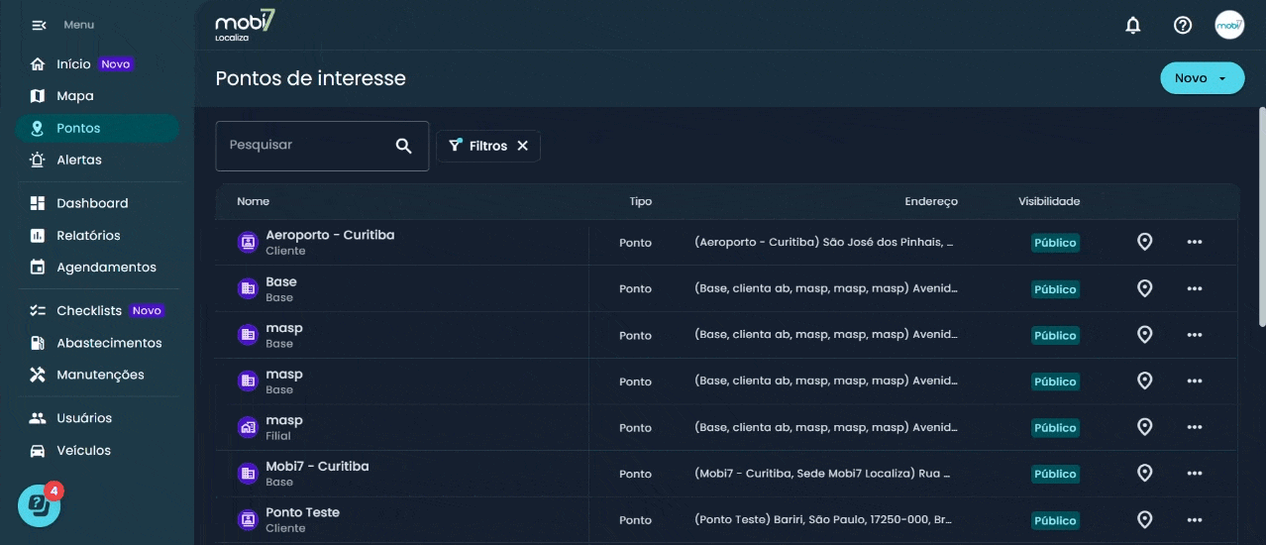Open more options for Mobi7 - Curitiba
Viewport: 1266px width, 545px height.
point(1194,474)
